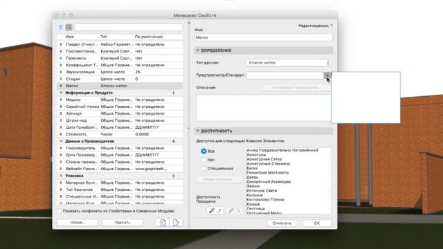Add a property to Информация о Продукте group
Viewport: 443px width, 249px height.
tap(174, 93)
